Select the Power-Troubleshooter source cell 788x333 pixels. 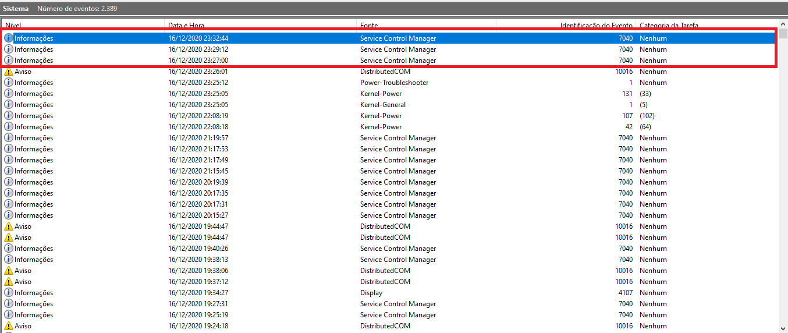point(395,83)
